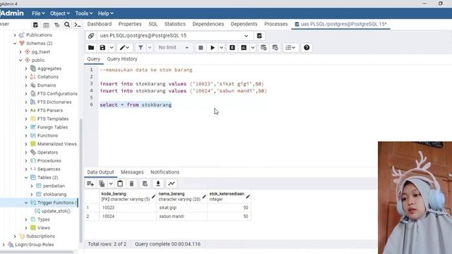Open the filter options dropdown arrow

point(150,47)
